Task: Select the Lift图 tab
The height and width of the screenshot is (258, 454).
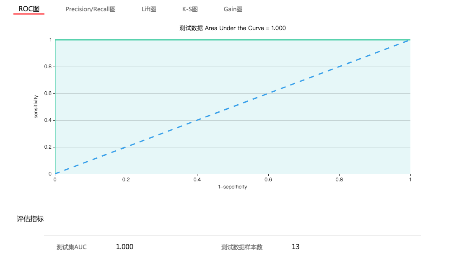Action: tap(149, 9)
